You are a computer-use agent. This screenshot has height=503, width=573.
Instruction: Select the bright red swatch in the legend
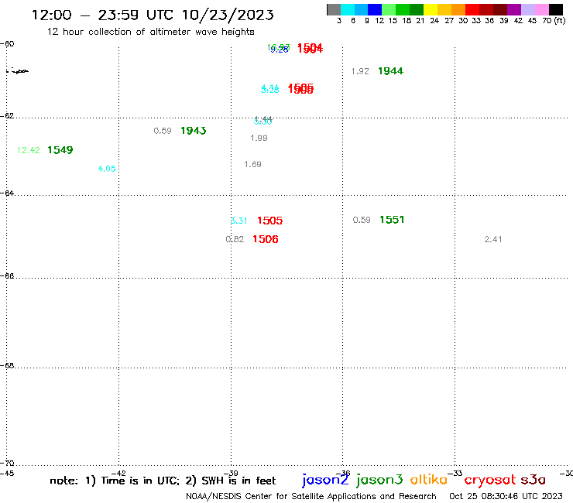click(x=472, y=9)
